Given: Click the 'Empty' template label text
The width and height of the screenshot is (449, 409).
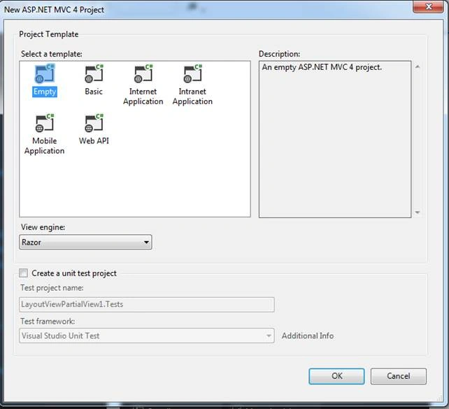Looking at the screenshot, I should (45, 92).
